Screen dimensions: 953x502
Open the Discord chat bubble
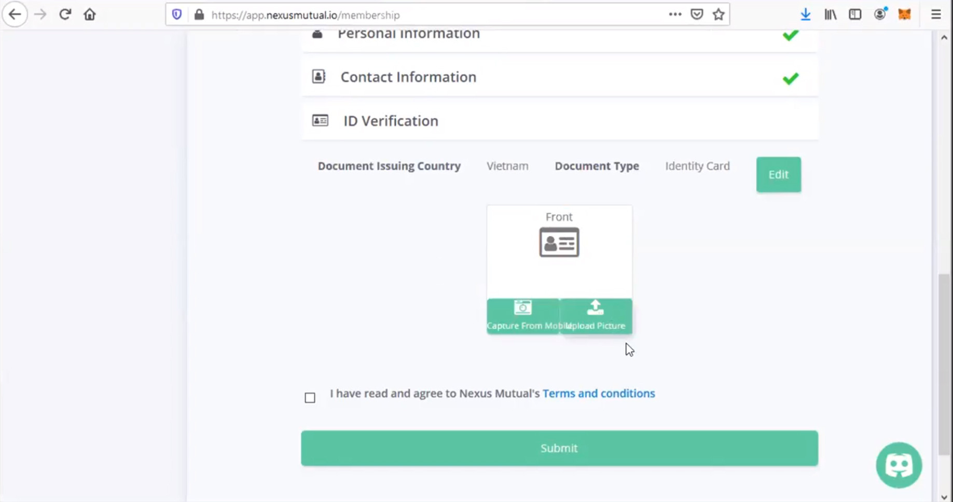coord(899,465)
